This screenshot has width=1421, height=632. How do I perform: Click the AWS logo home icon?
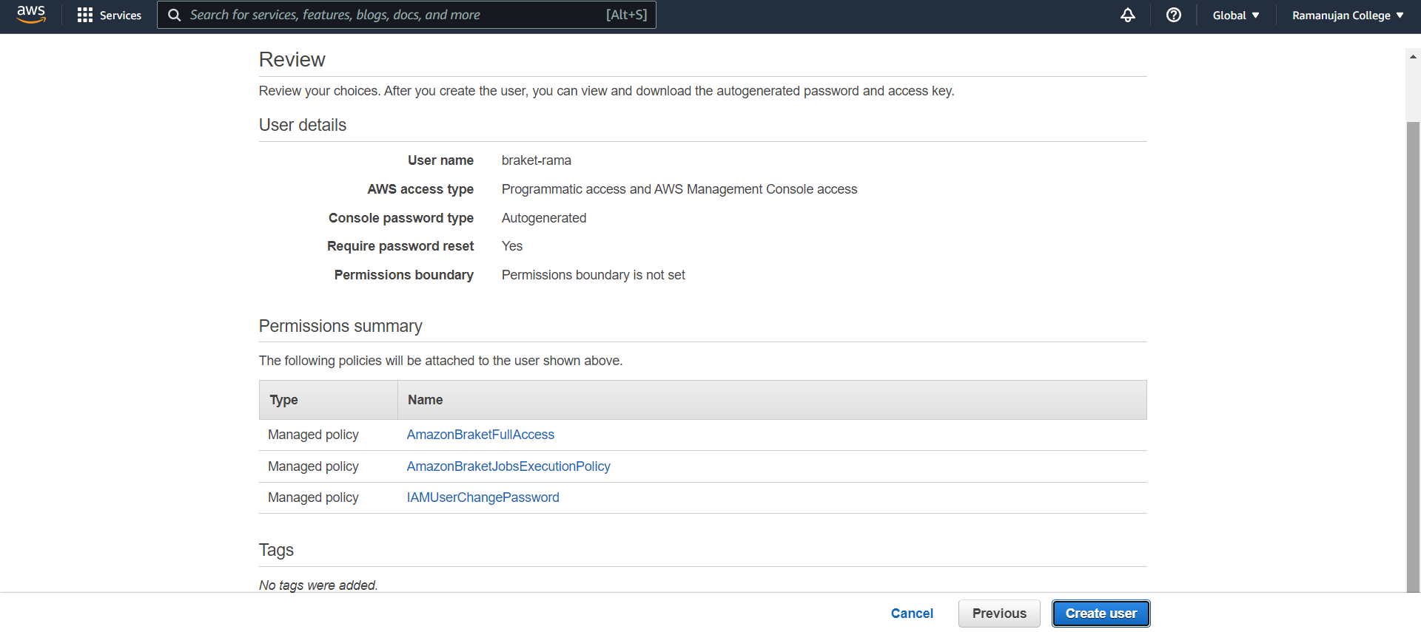click(31, 15)
